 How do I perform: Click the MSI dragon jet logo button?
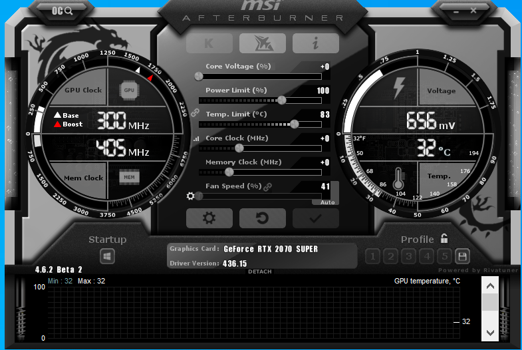pyautogui.click(x=263, y=43)
